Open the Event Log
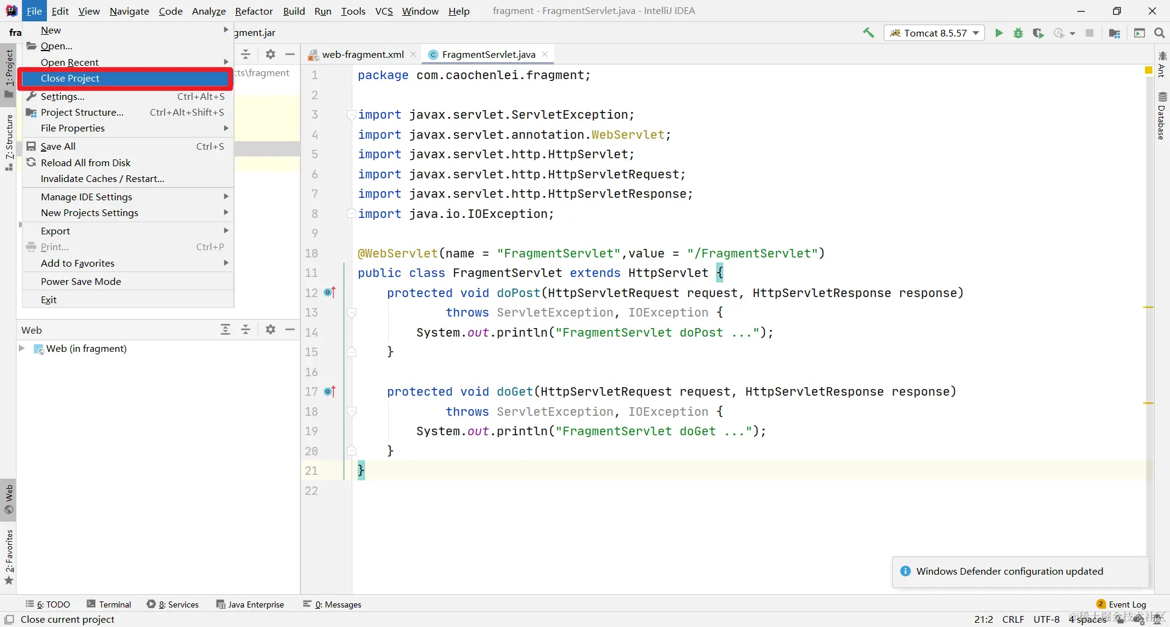 [1121, 604]
